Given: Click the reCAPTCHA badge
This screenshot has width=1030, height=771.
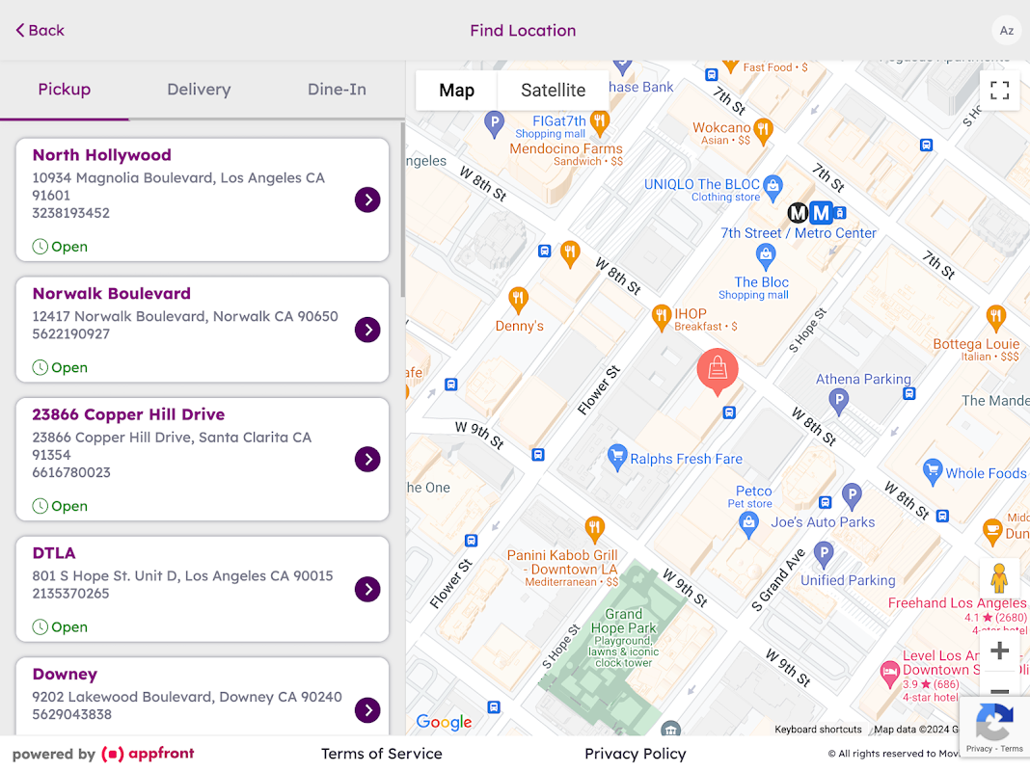Looking at the screenshot, I should point(994,728).
